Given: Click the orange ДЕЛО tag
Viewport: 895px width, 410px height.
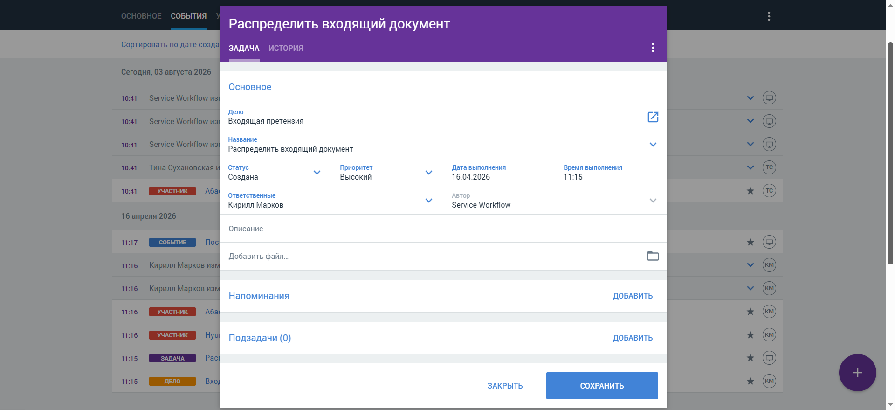Looking at the screenshot, I should point(172,381).
